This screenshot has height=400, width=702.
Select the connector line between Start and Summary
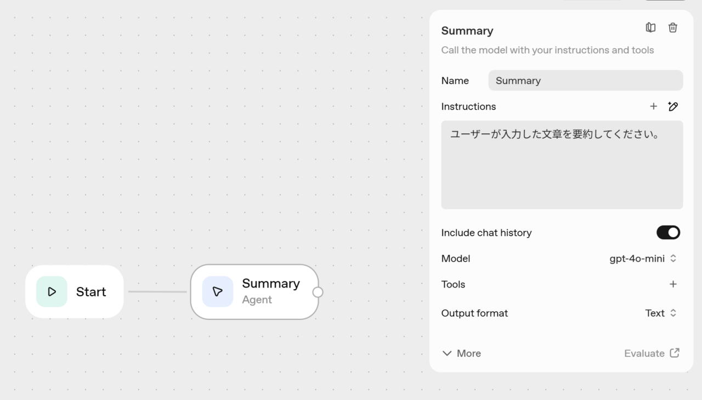point(157,292)
